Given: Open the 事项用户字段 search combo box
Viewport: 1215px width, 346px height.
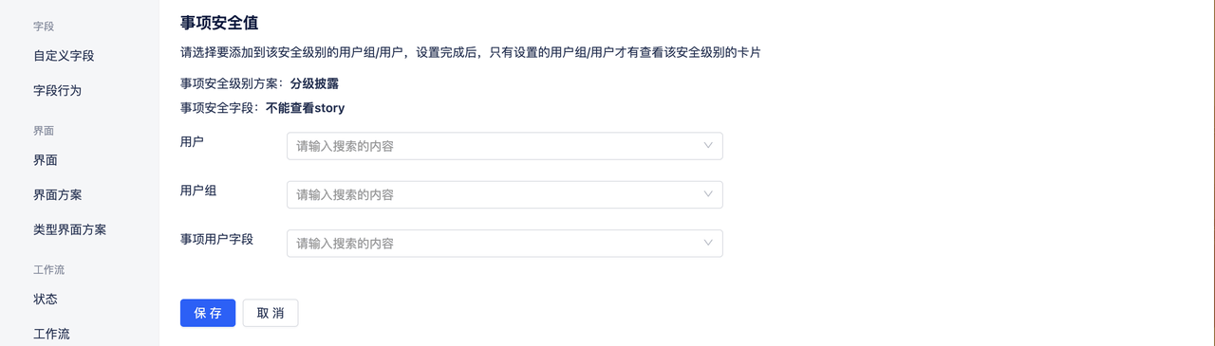Looking at the screenshot, I should [x=505, y=243].
